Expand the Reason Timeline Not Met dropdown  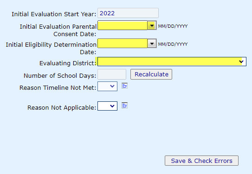point(107,86)
